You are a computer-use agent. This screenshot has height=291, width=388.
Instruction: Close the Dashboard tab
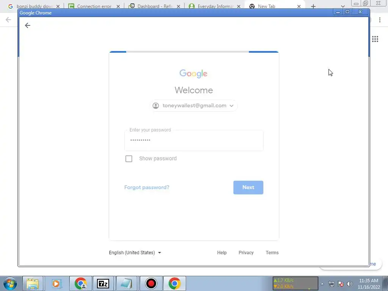[178, 6]
